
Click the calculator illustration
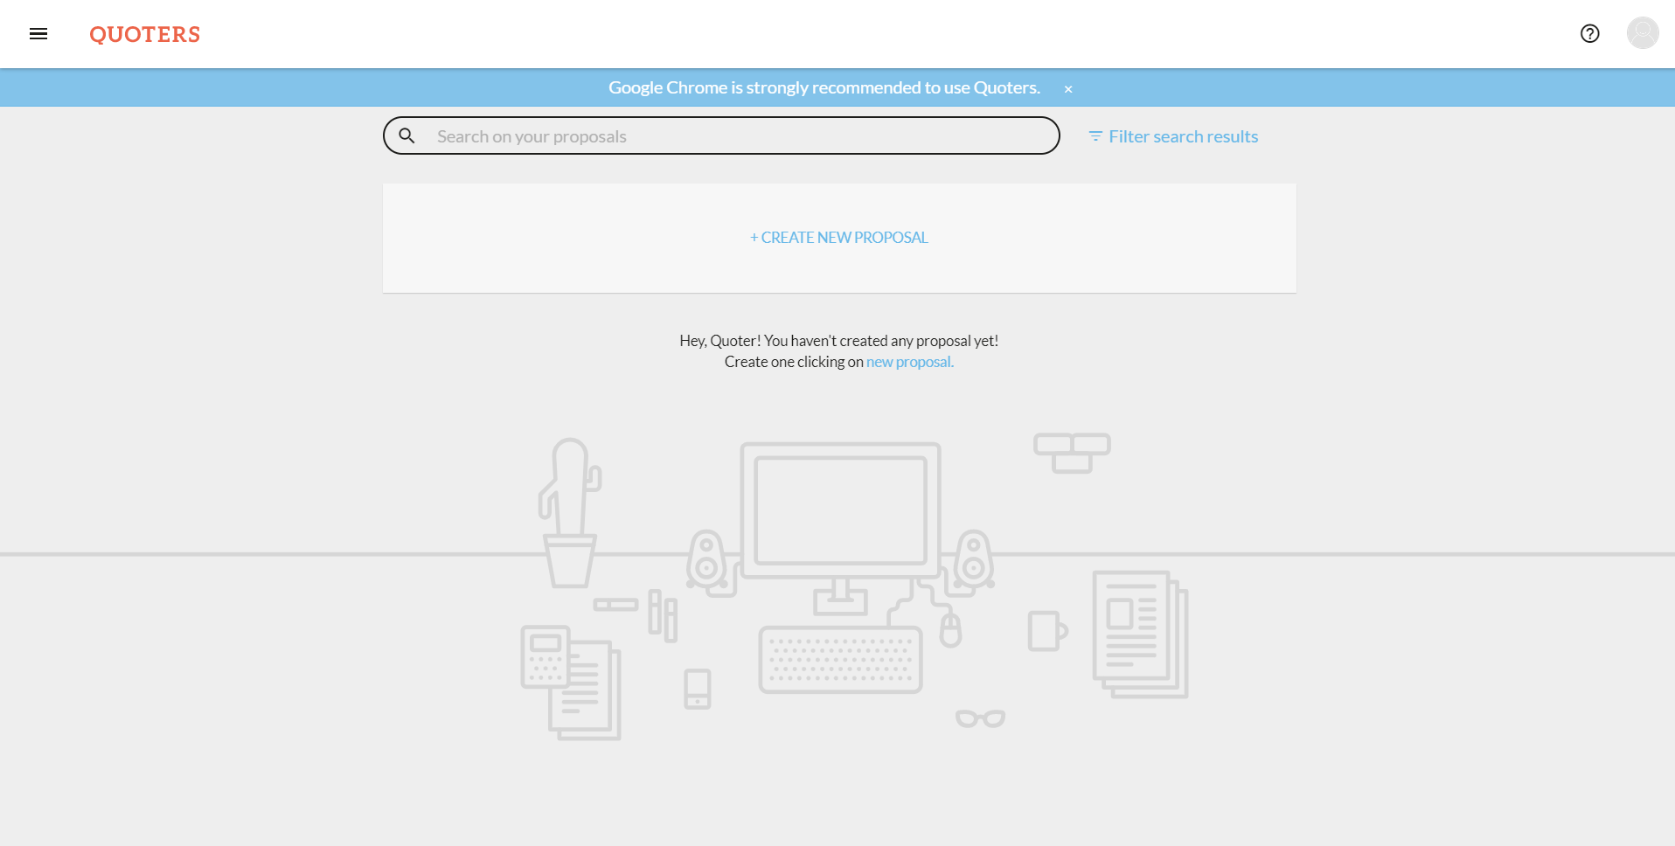[x=544, y=657]
